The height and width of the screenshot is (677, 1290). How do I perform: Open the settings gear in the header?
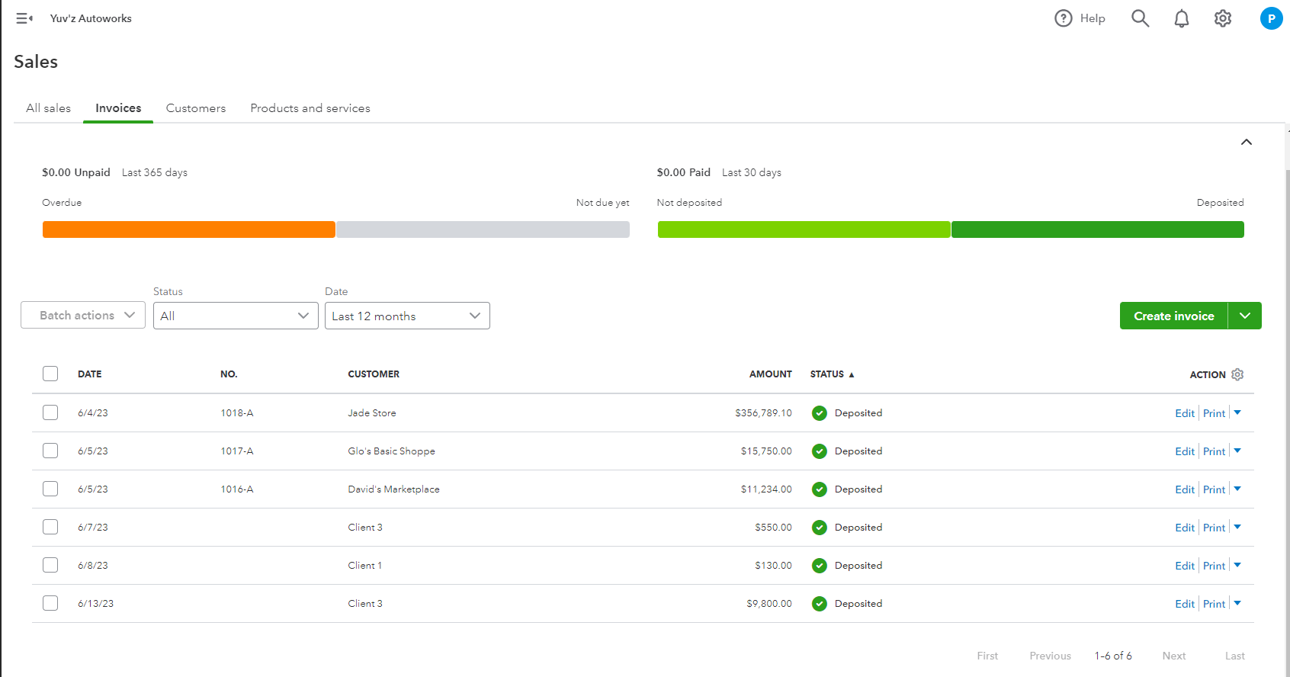(x=1223, y=18)
